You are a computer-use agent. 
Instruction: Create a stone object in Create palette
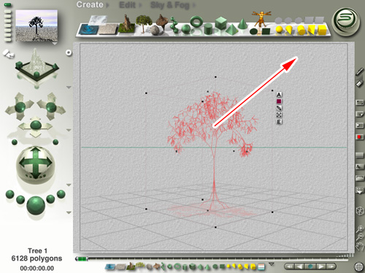coord(155,30)
